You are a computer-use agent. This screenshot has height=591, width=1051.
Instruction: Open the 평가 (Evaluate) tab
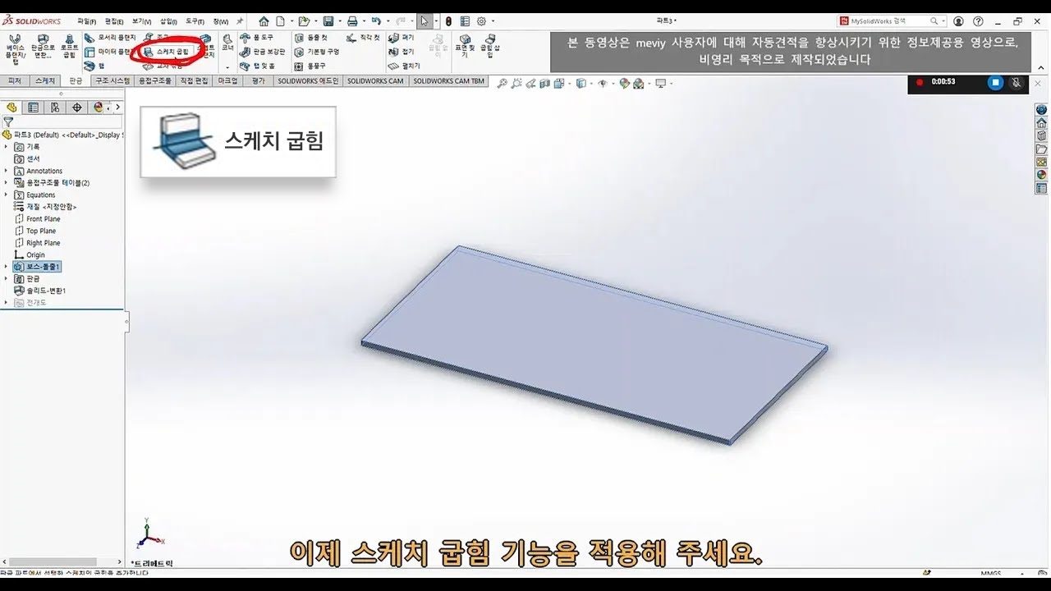258,81
